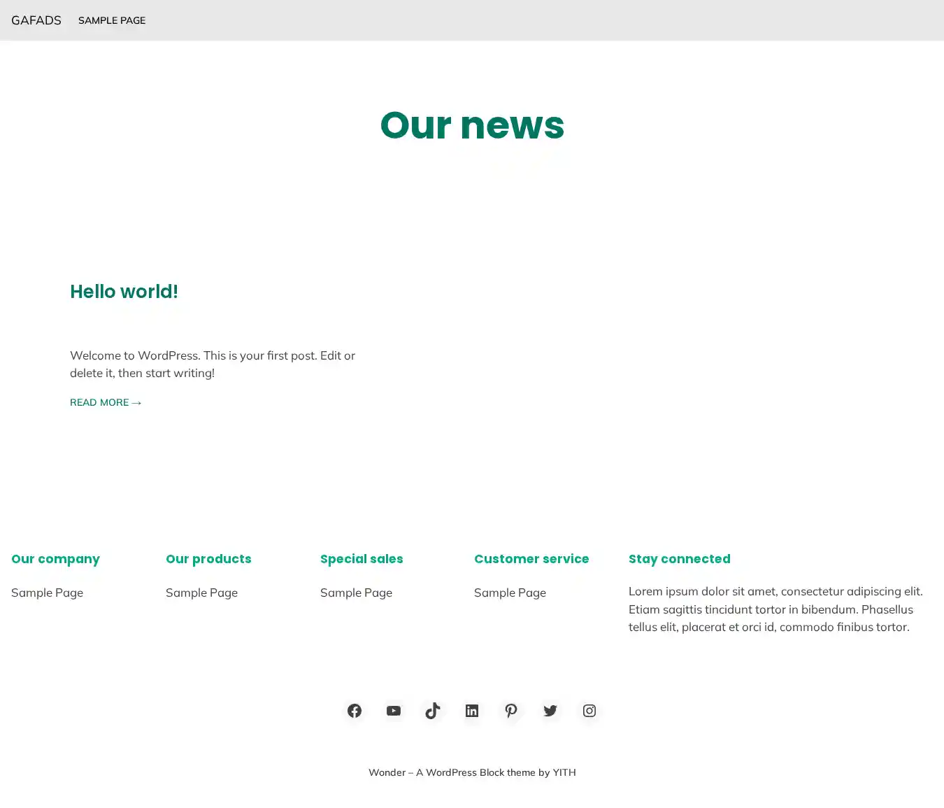Open the Facebook social link

355,711
